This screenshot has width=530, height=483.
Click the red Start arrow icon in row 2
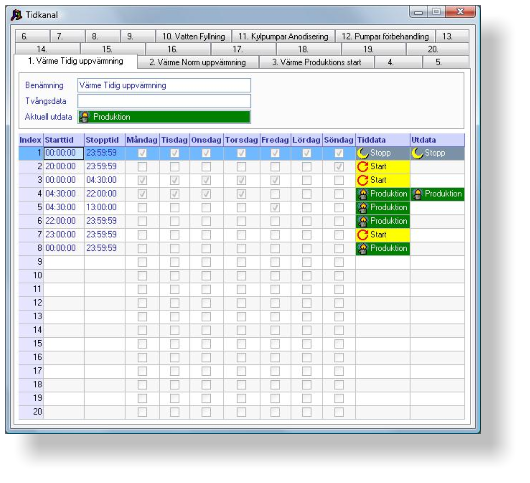(363, 167)
